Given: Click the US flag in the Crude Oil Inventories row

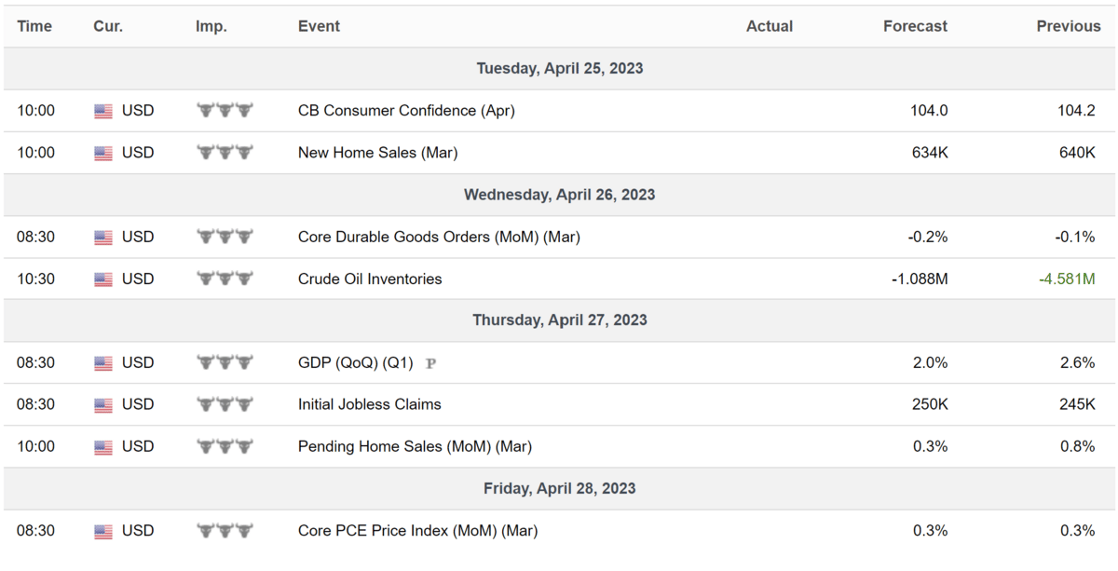Looking at the screenshot, I should click(103, 279).
